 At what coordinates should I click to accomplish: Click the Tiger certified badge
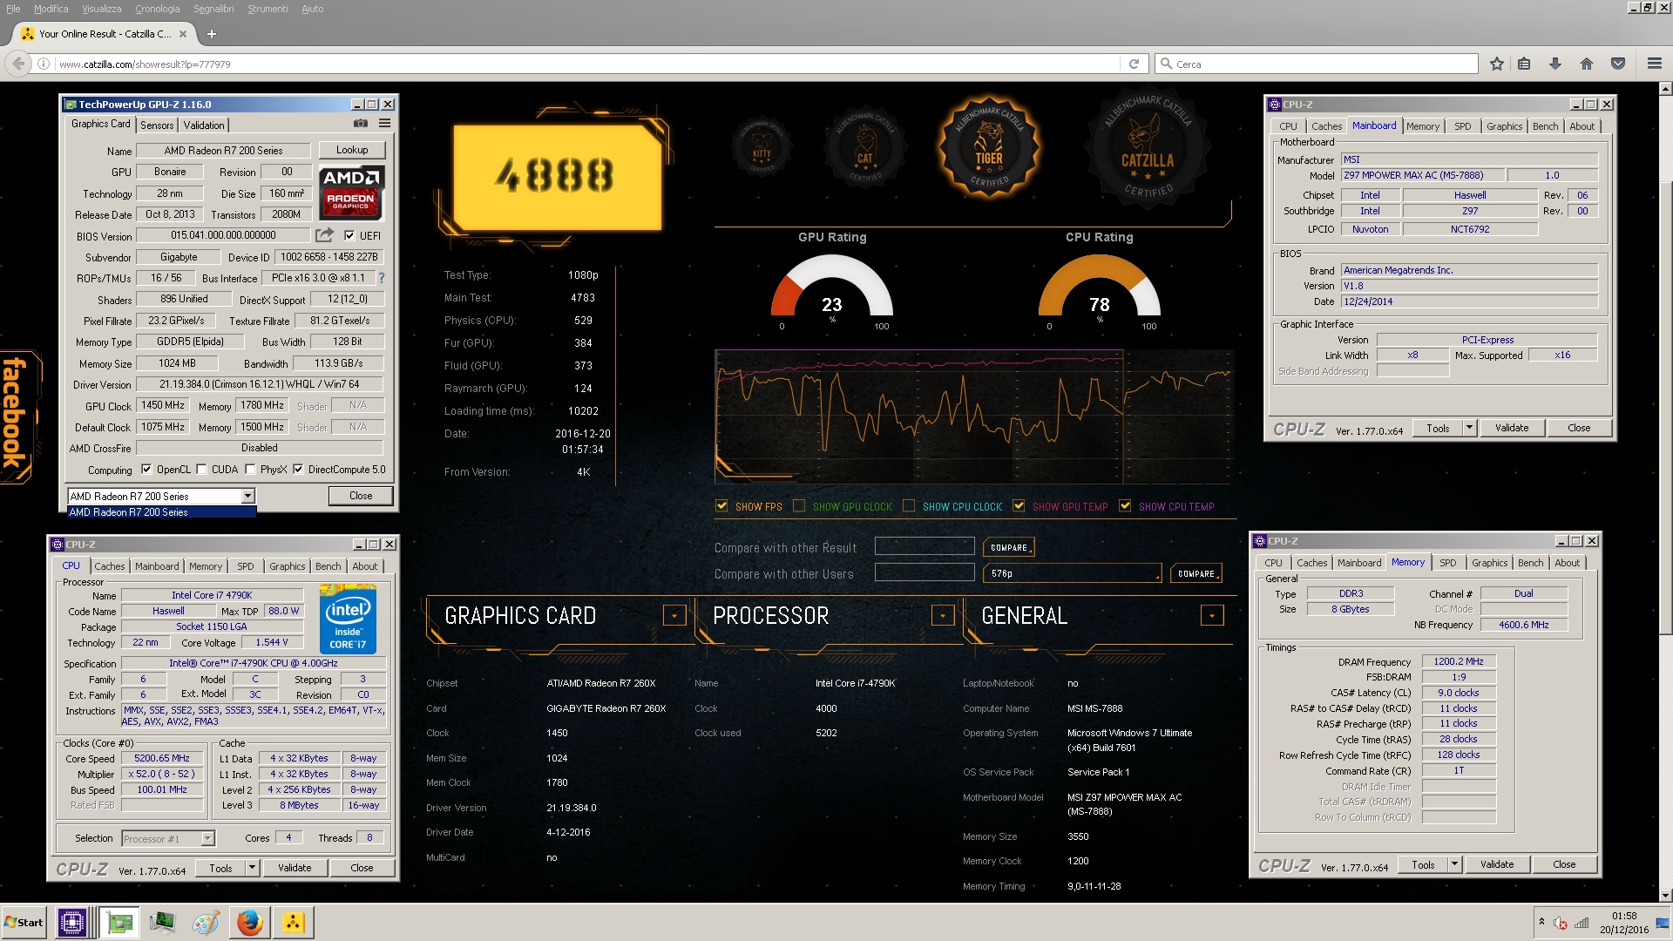click(x=988, y=146)
